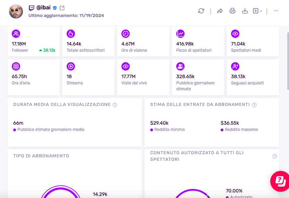This screenshot has width=289, height=198.
Task: Click the Seguaci acquisiti add-user icon
Action: pos(235,66)
